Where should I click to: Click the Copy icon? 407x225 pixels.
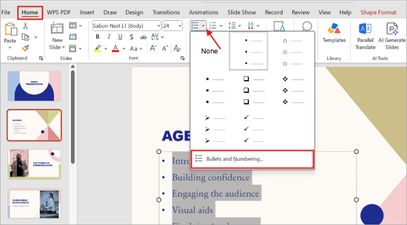pos(26,37)
